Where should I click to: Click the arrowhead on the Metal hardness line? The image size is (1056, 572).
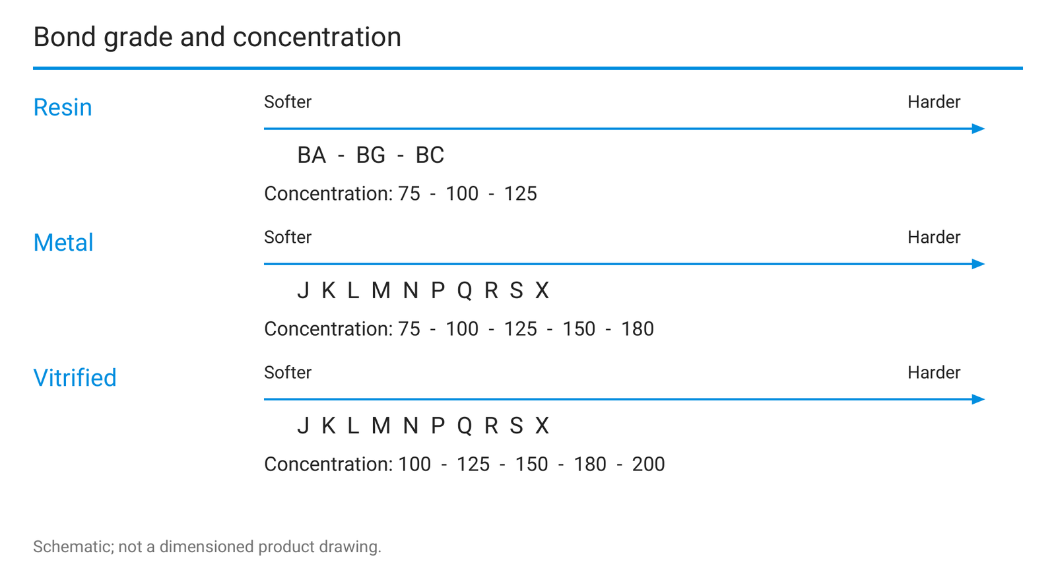tap(979, 264)
